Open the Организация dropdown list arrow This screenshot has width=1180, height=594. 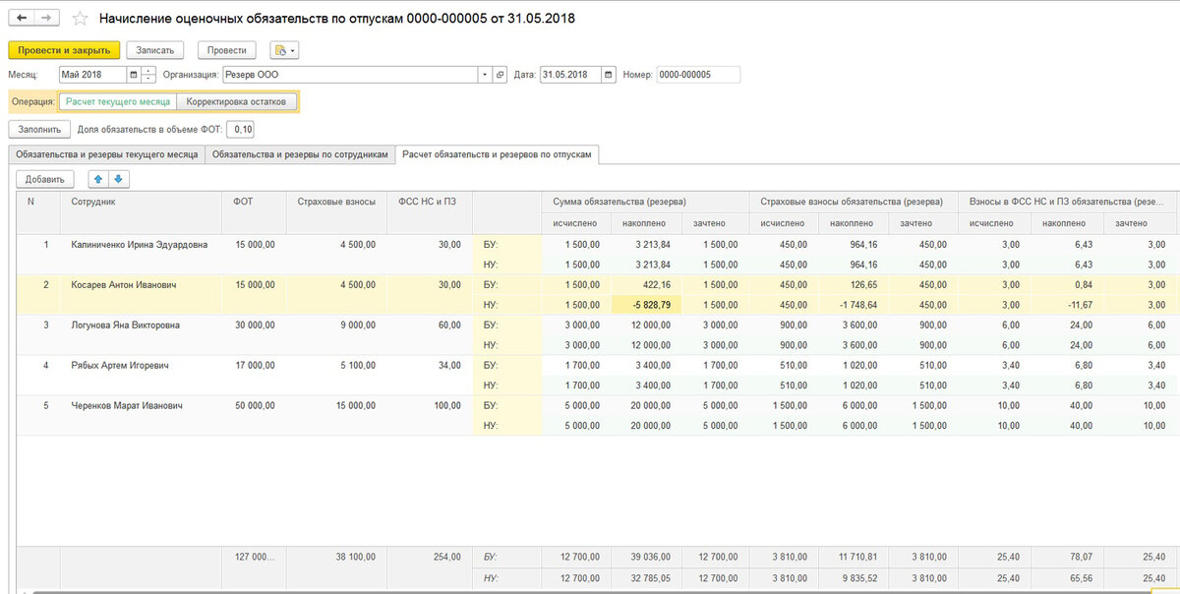485,75
